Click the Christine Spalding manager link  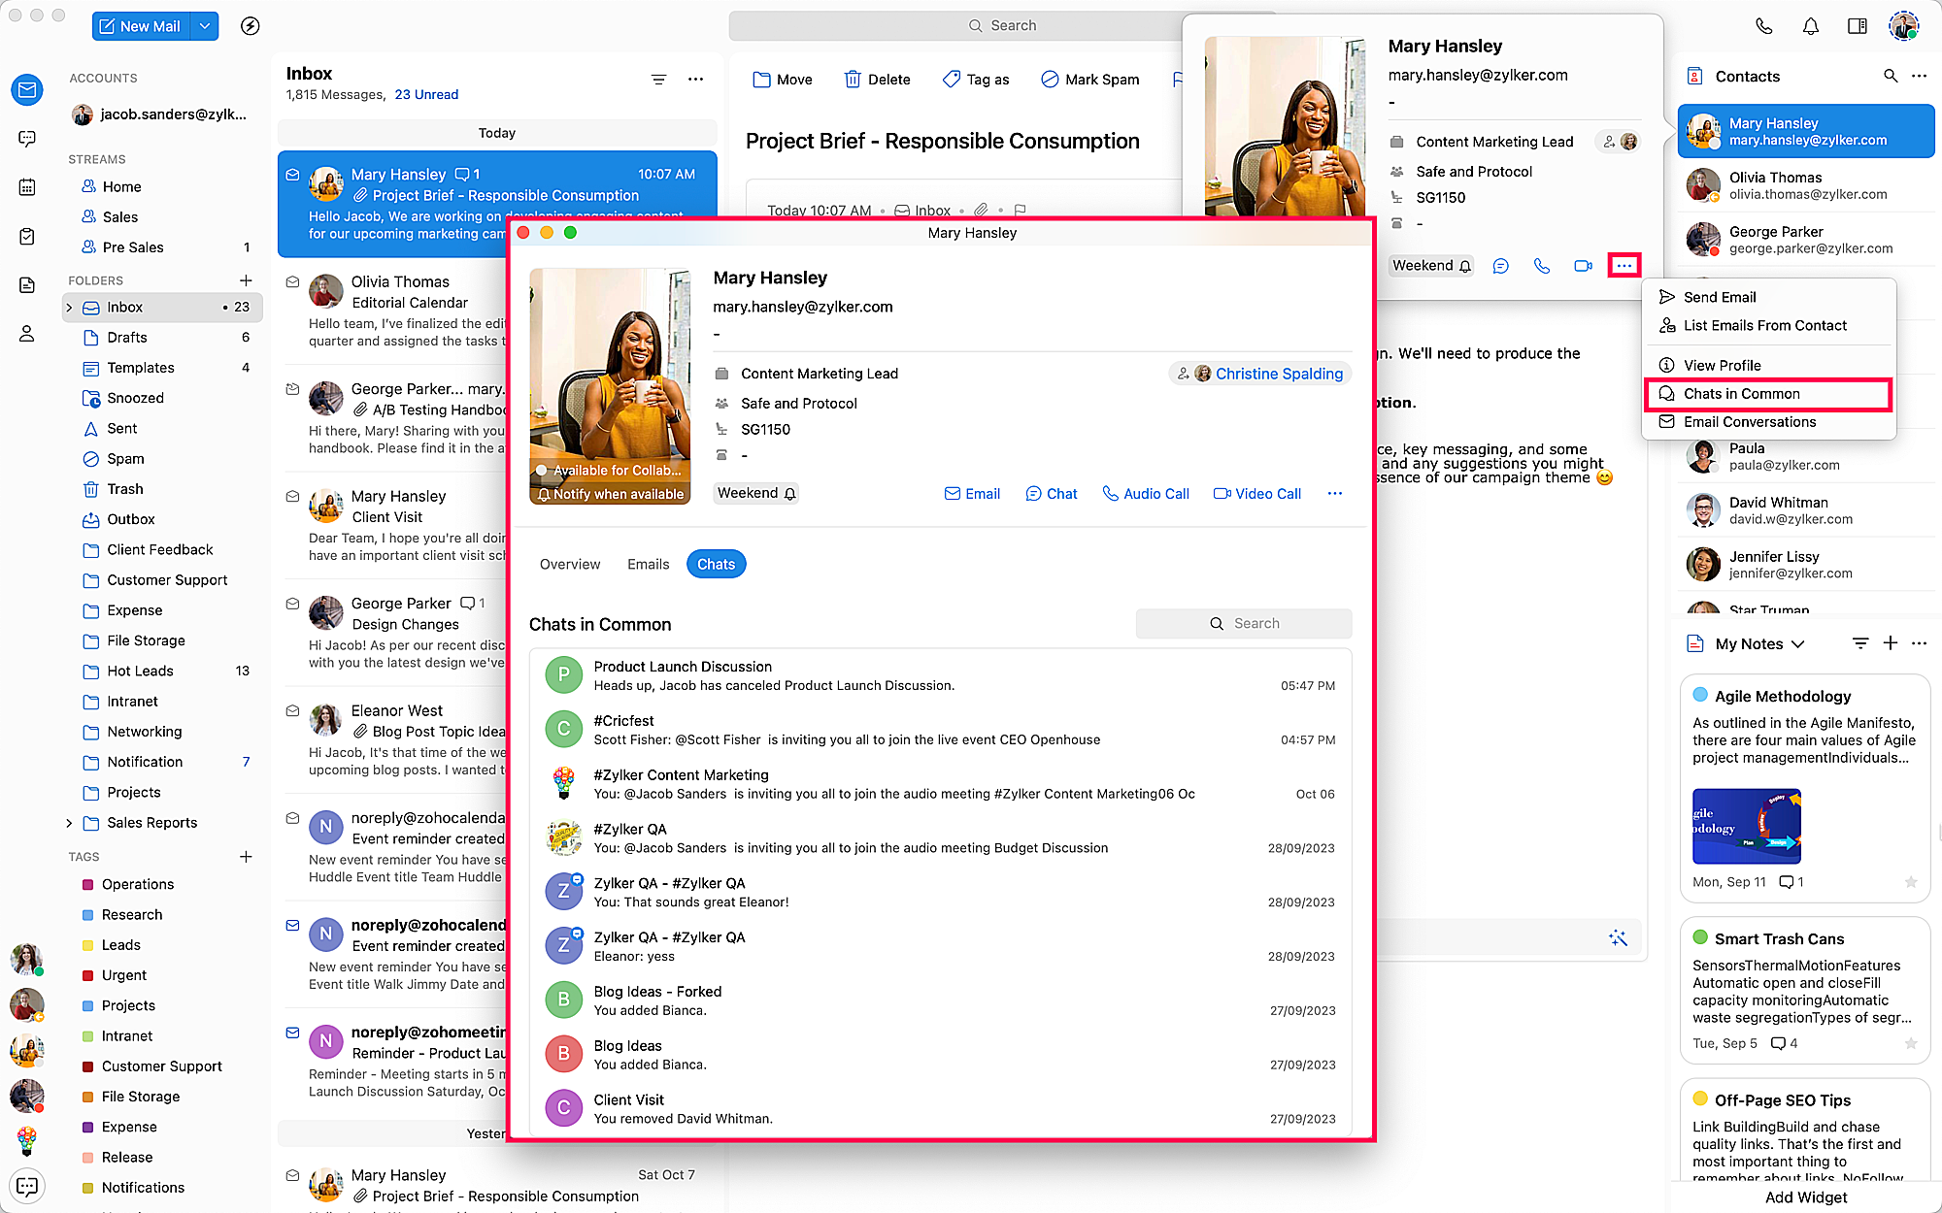click(1278, 374)
